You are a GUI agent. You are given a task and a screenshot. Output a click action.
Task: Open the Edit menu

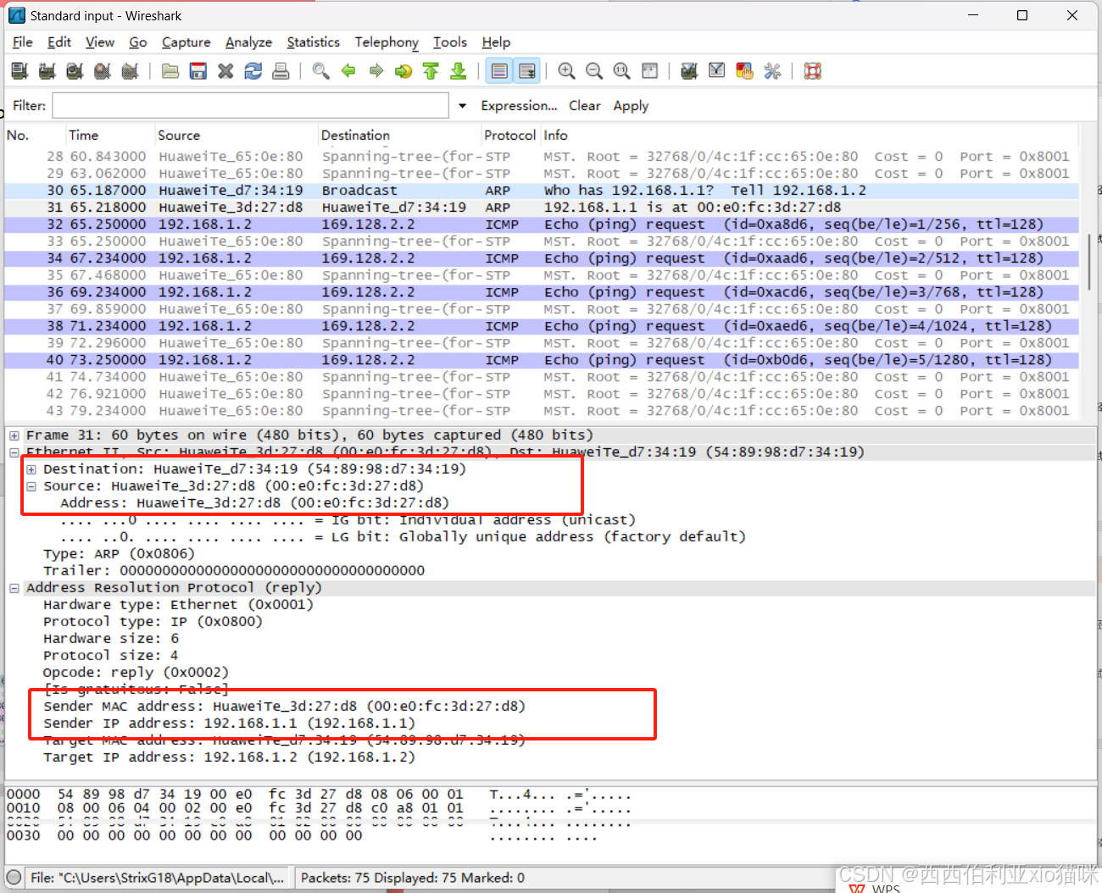59,42
